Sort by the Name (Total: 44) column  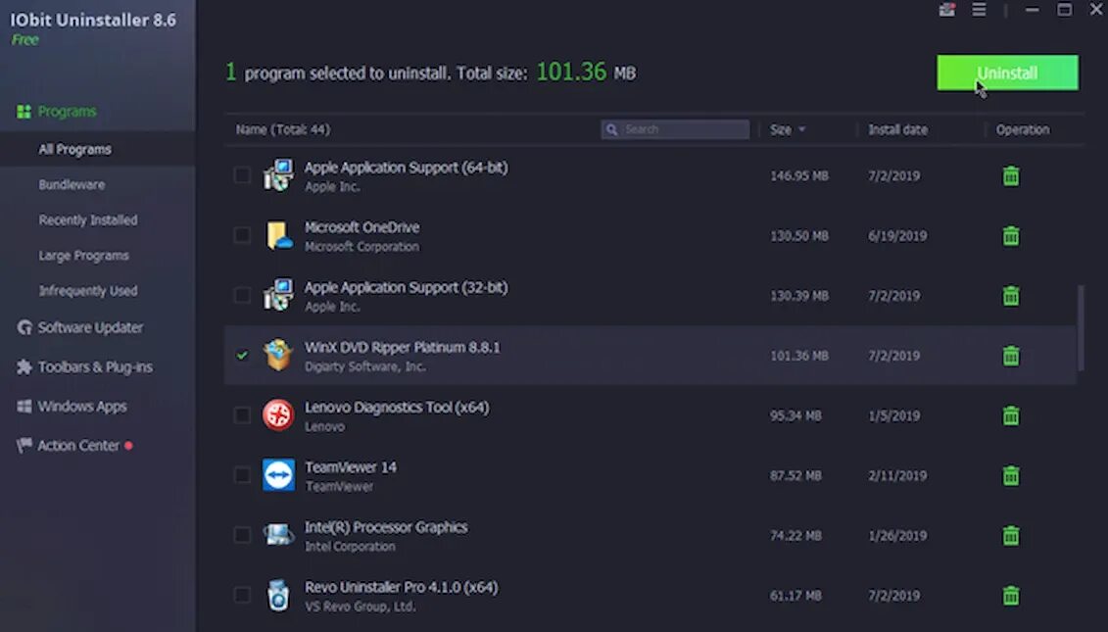coord(283,129)
